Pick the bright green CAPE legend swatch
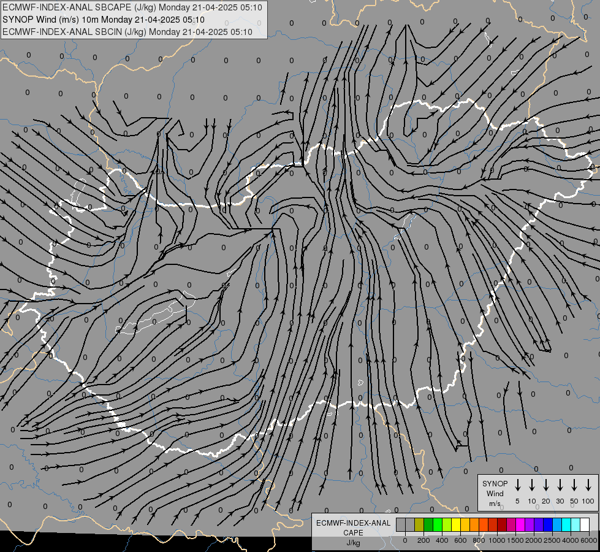The image size is (600, 552). click(438, 524)
